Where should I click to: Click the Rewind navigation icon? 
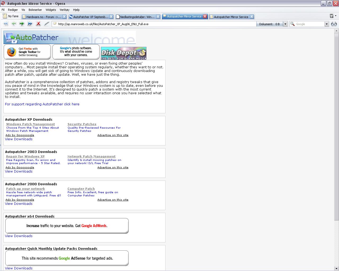coord(6,24)
